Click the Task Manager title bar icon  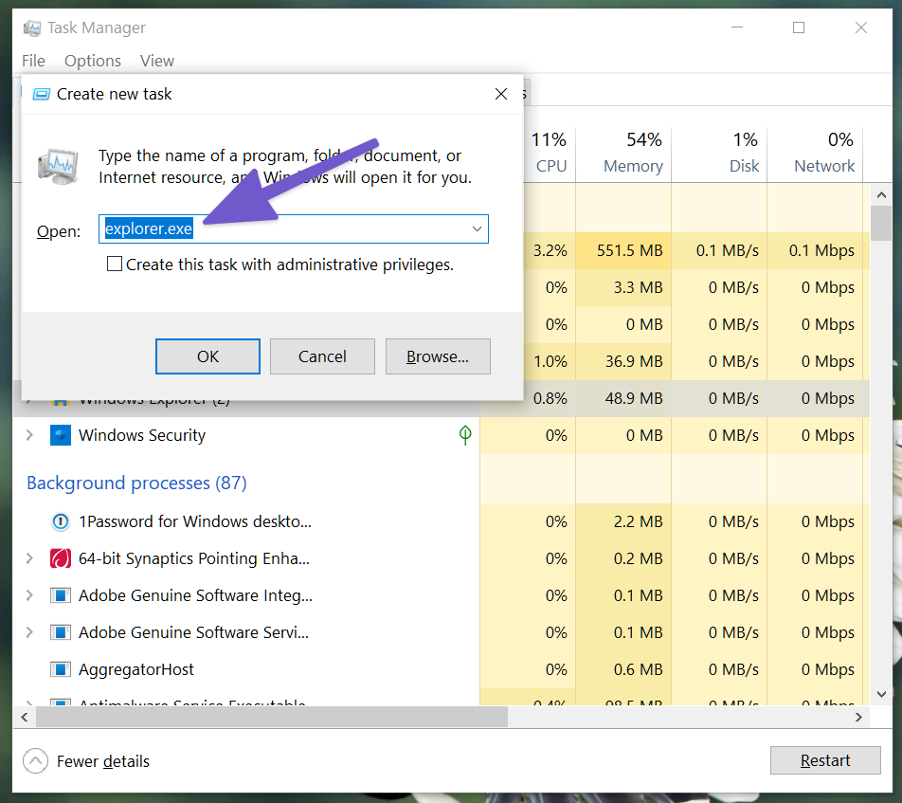32,27
